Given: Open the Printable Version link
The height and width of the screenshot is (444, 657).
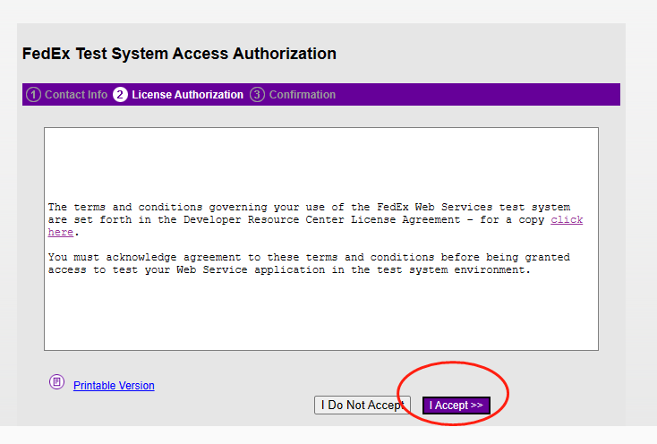Looking at the screenshot, I should point(114,385).
